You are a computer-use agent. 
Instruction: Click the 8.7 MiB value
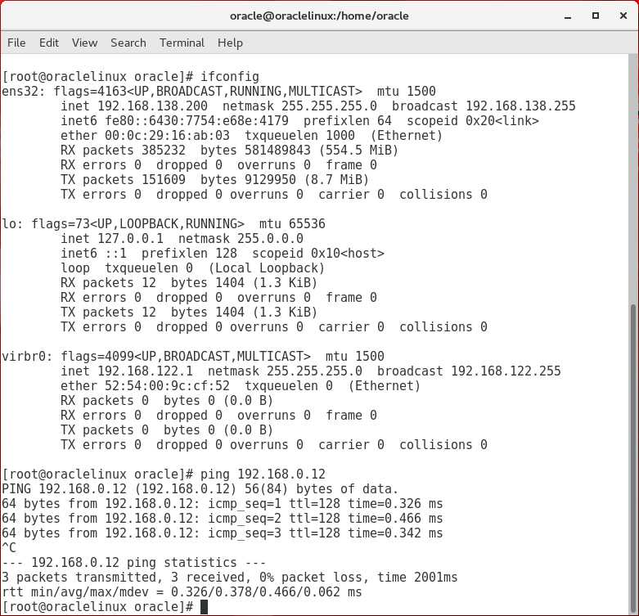[x=336, y=180]
